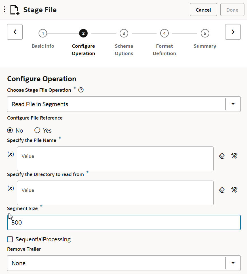This screenshot has width=247, height=274.
Task: Enable the SequentialProcessing checkbox
Action: click(10, 239)
